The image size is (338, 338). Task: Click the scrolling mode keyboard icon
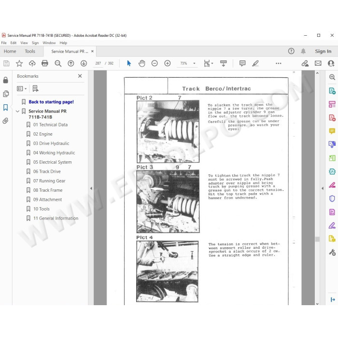coord(223,63)
